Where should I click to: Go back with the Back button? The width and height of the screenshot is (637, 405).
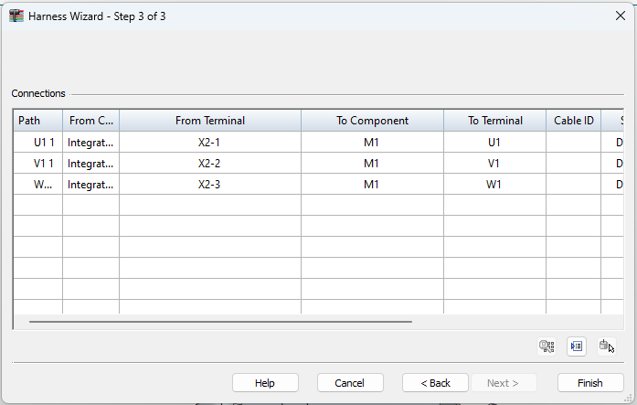tap(435, 383)
